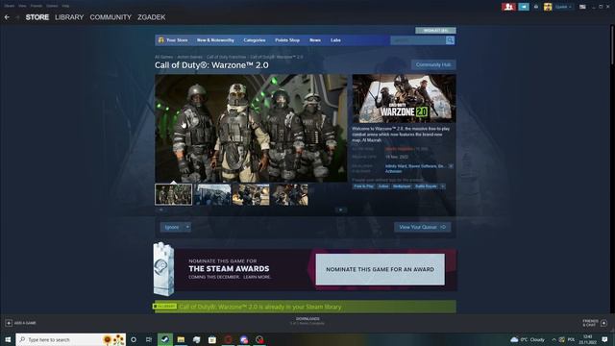Expand more tags with plus button
The width and height of the screenshot is (615, 346).
click(x=442, y=186)
